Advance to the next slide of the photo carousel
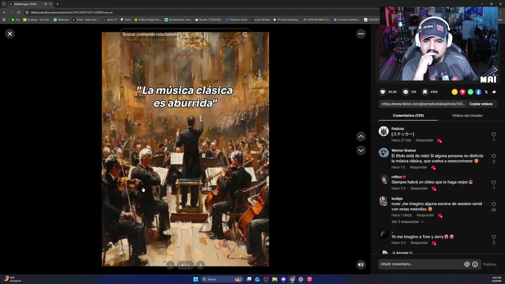The height and width of the screenshot is (284, 505). click(200, 265)
